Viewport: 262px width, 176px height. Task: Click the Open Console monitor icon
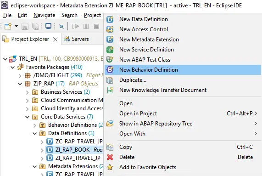48,26
